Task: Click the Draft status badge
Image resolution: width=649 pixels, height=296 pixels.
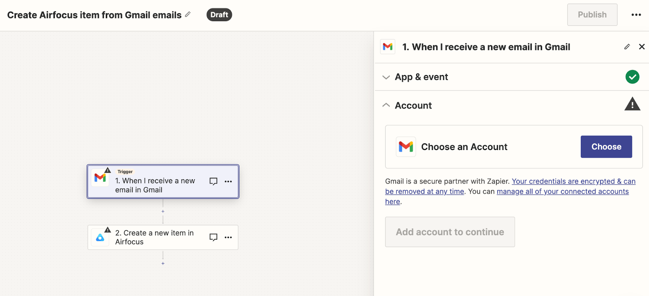Action: 219,15
